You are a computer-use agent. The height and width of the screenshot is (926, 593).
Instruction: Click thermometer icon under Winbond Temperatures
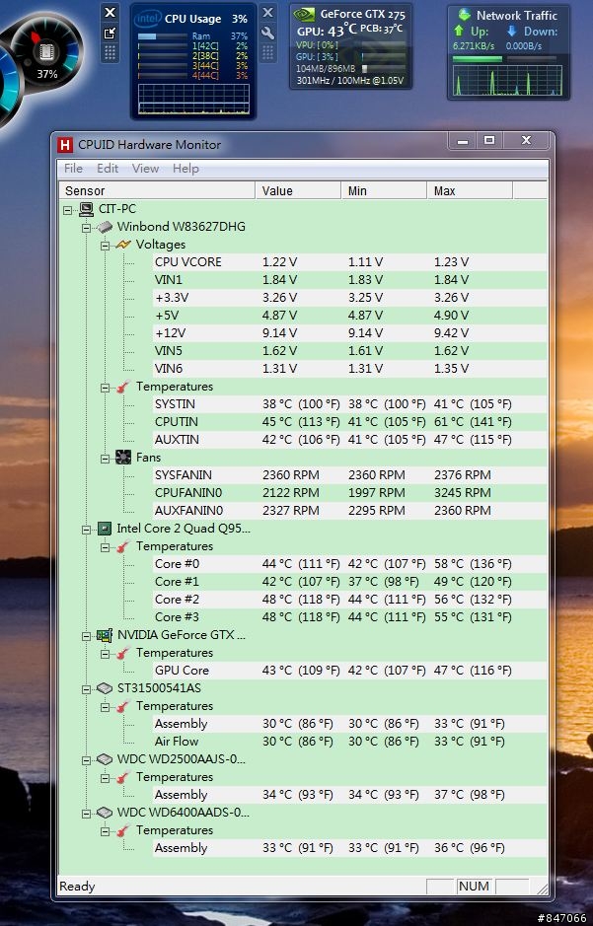coord(123,387)
